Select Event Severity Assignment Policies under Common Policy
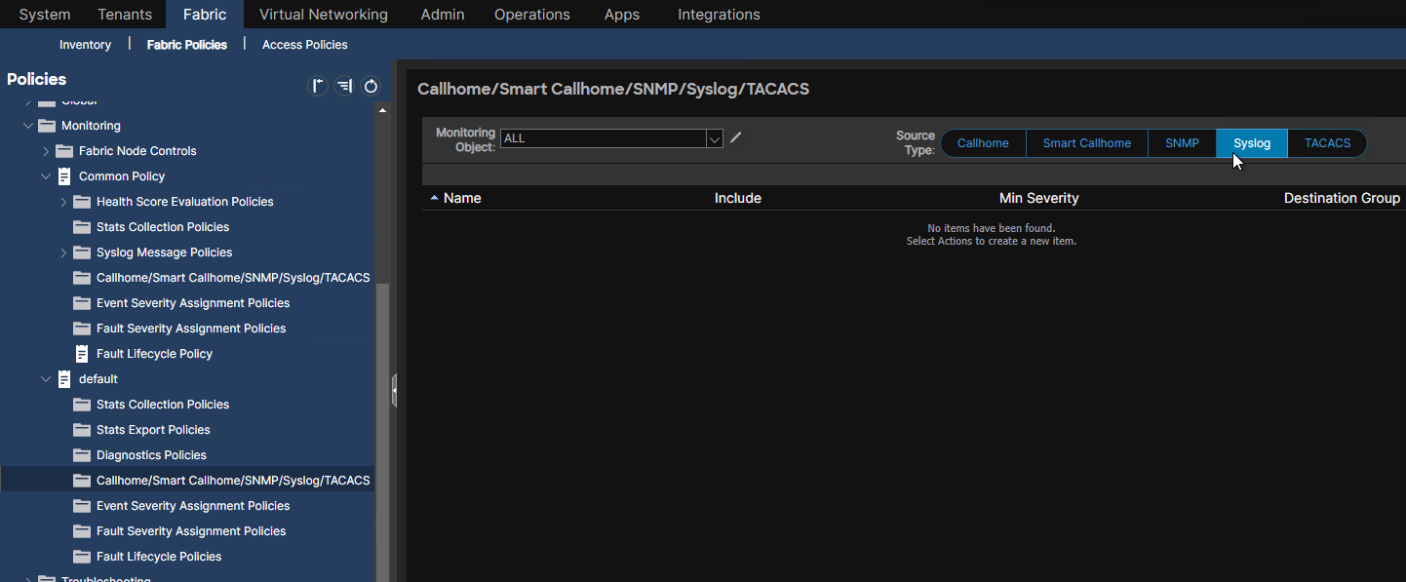This screenshot has width=1406, height=582. pos(193,303)
